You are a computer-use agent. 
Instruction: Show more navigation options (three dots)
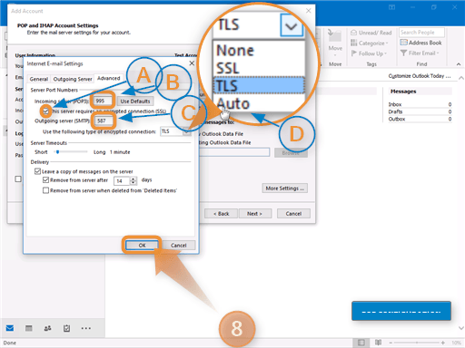(x=86, y=328)
